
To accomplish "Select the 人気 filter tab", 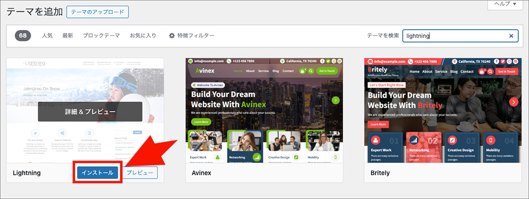I will point(47,35).
